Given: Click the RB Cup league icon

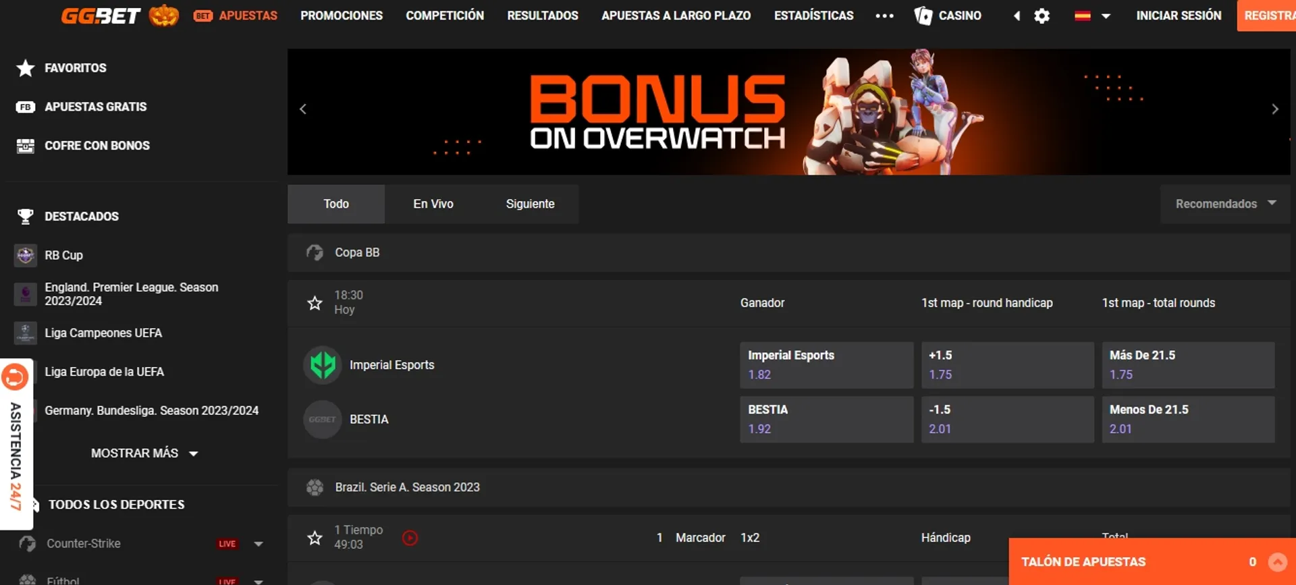Looking at the screenshot, I should 26,255.
